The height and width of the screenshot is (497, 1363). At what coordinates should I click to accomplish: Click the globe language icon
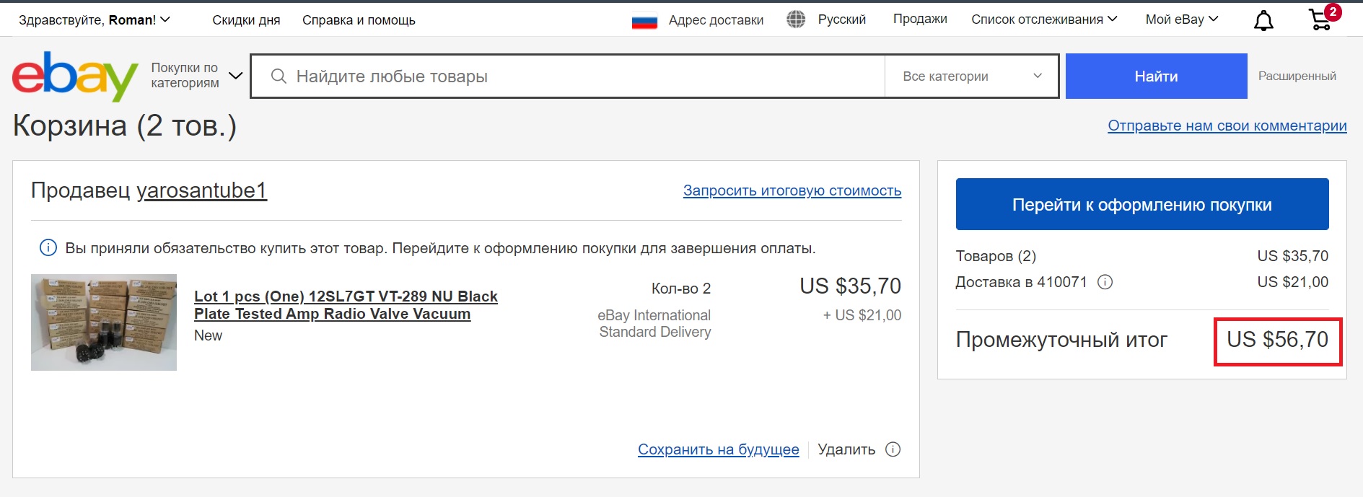pos(796,19)
